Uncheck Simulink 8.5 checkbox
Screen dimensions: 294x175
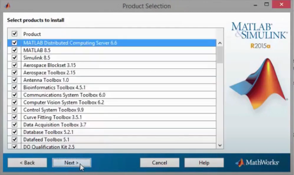click(14, 58)
